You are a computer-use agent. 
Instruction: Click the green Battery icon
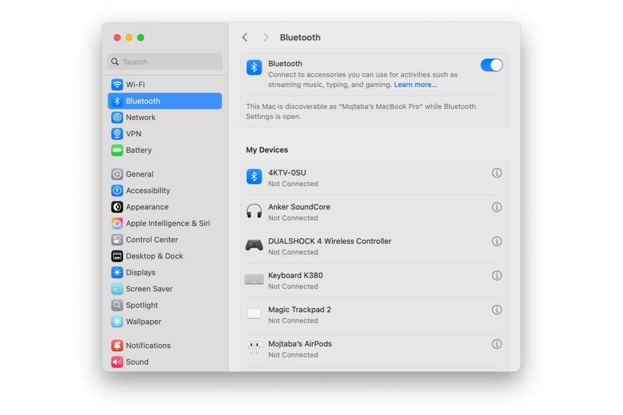117,150
